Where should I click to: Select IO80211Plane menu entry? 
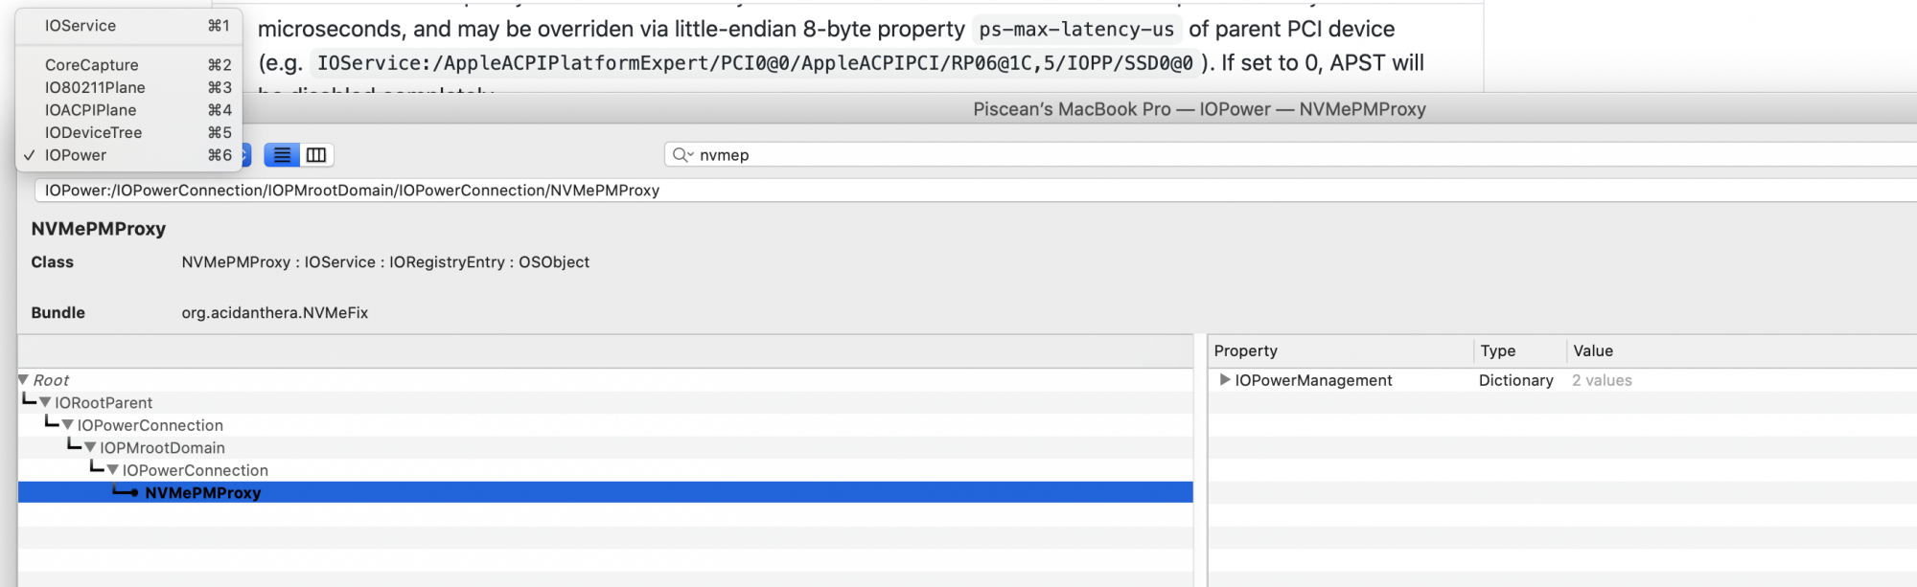tap(95, 87)
